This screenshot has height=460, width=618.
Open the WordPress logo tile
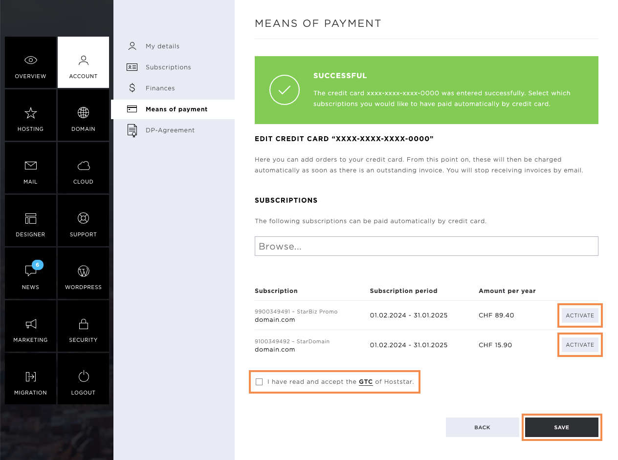coord(83,273)
